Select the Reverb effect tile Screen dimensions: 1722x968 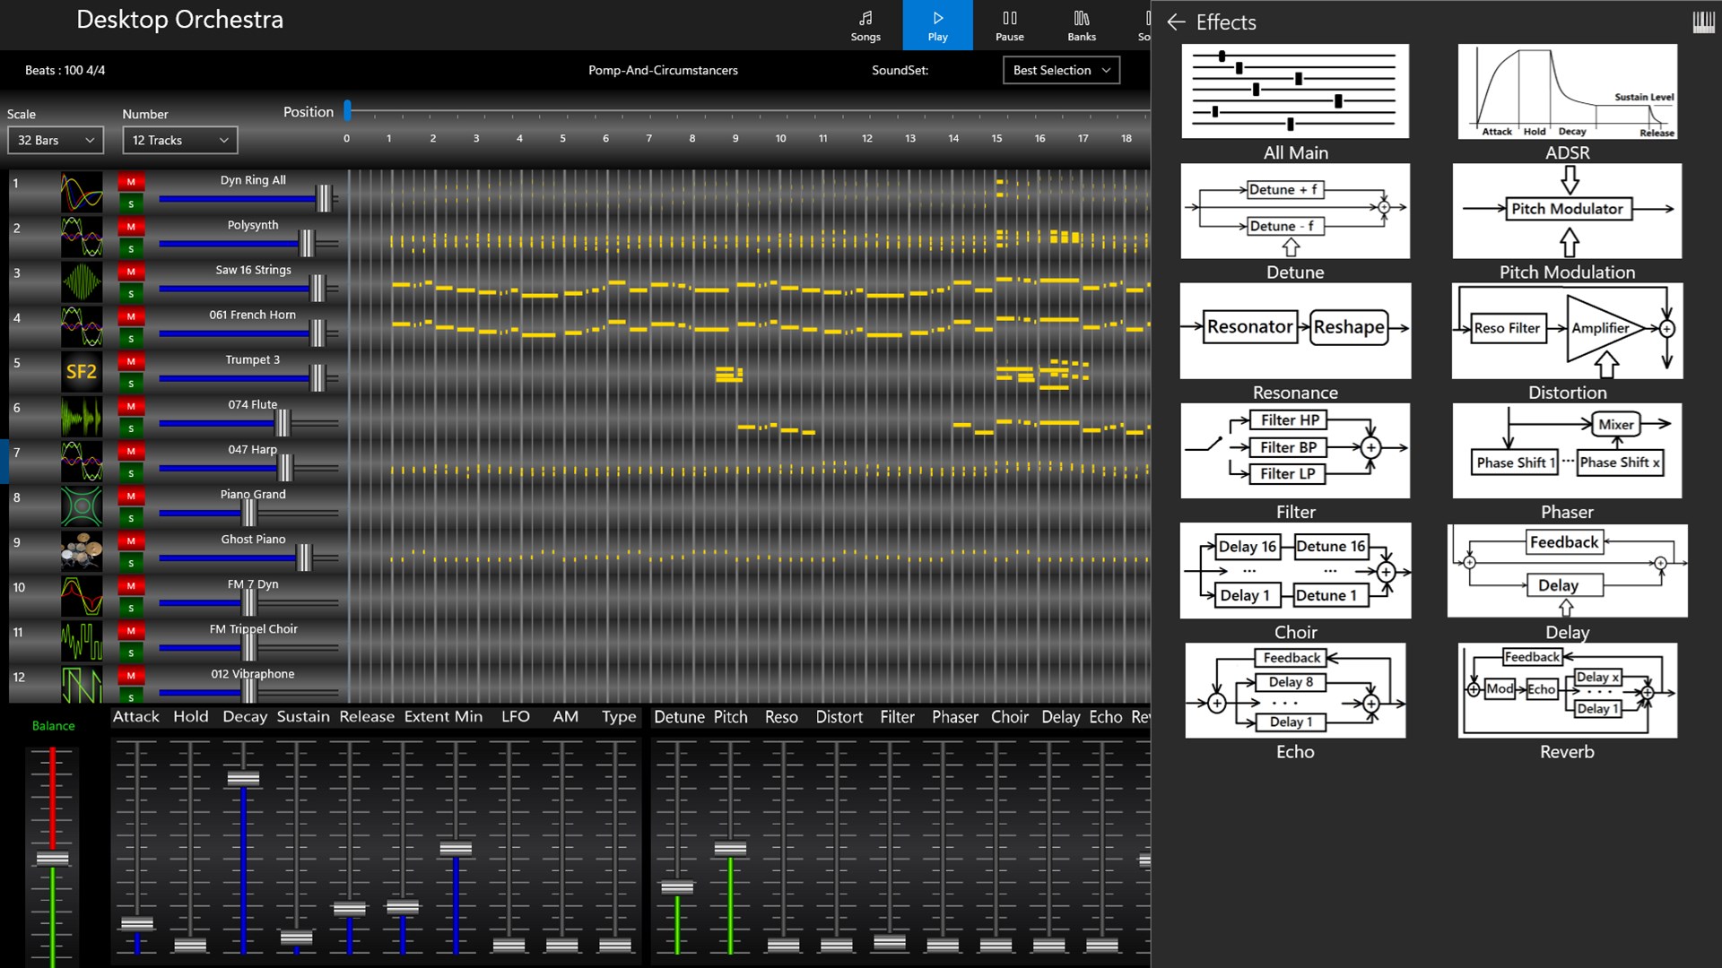click(1567, 690)
